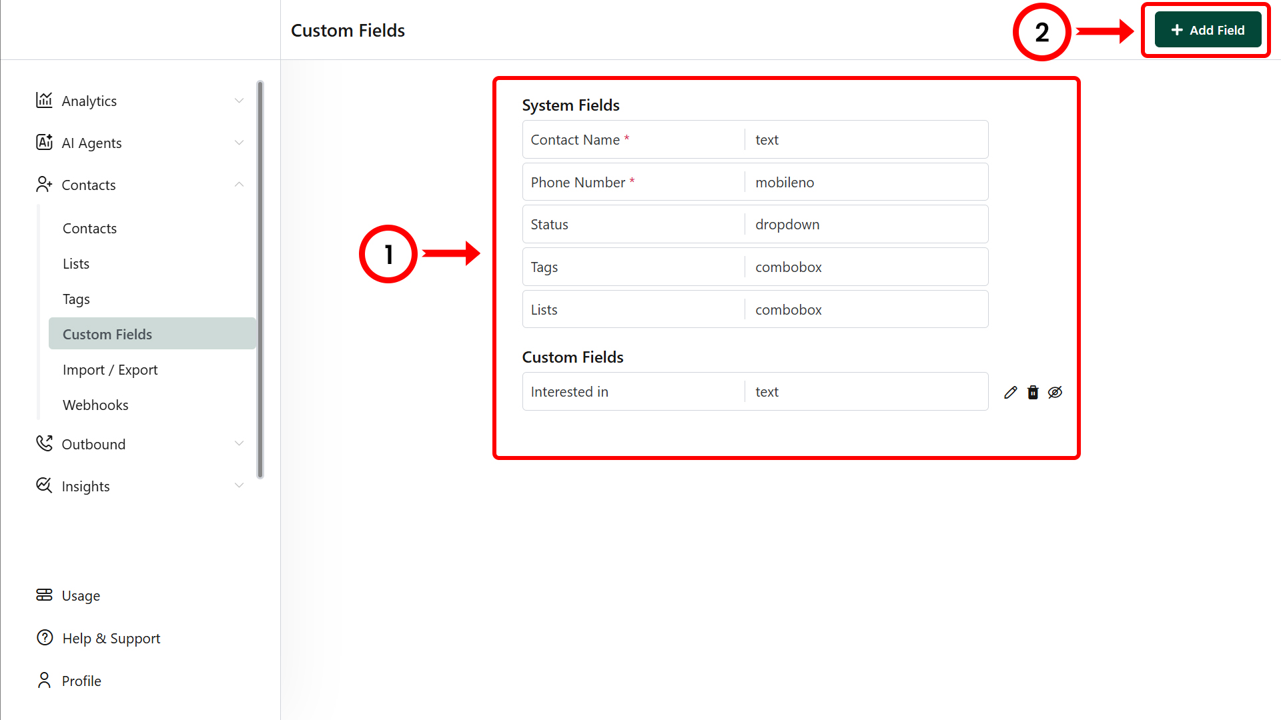Click the AI Agents icon
Viewport: 1281px width, 720px height.
point(44,142)
